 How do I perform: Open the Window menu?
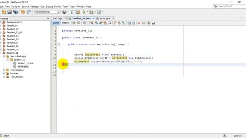pos(80,7)
